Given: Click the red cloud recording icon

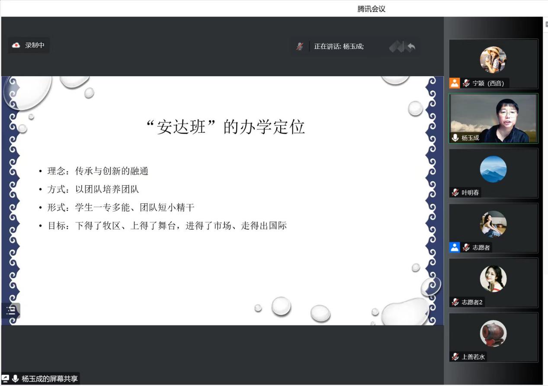Looking at the screenshot, I should pos(16,45).
